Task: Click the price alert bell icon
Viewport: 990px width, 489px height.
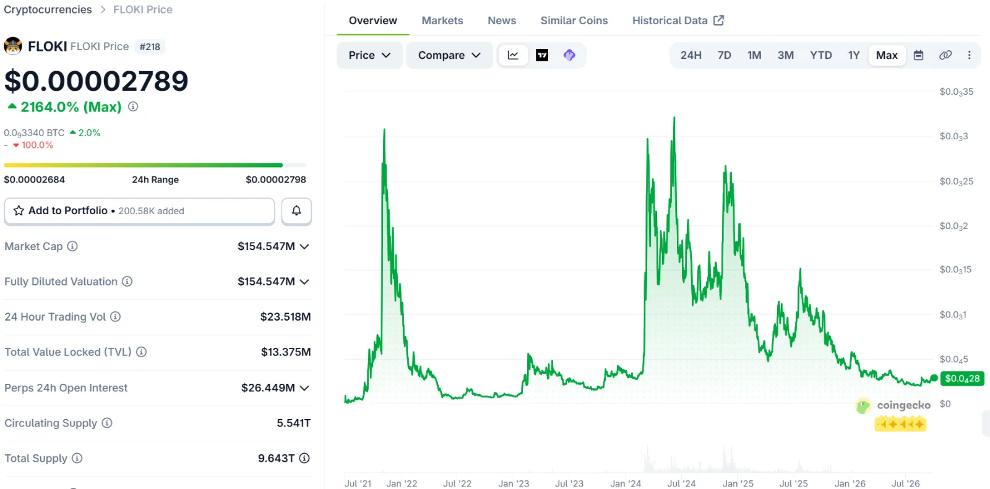Action: [296, 211]
